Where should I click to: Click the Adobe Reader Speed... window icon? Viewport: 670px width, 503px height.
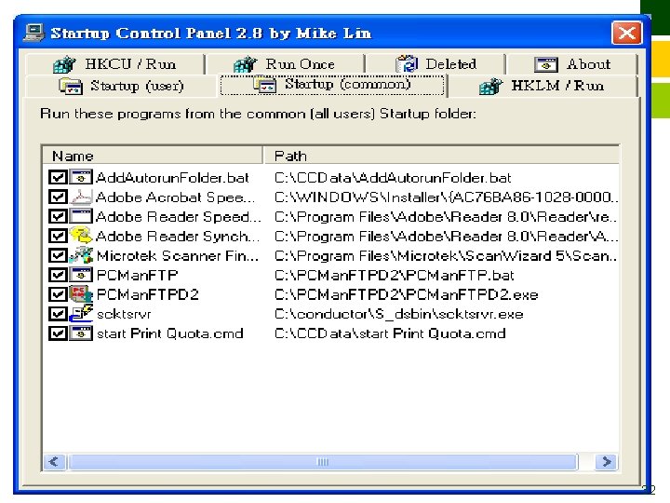81,216
